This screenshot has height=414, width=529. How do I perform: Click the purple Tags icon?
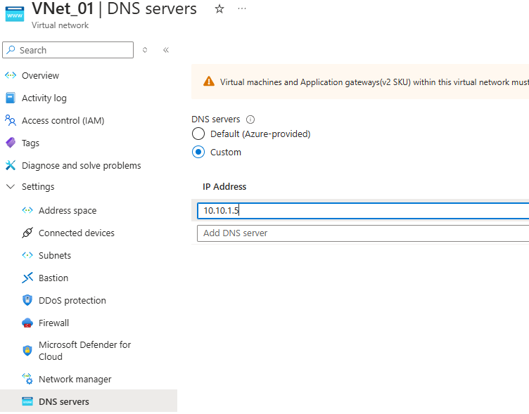point(11,143)
